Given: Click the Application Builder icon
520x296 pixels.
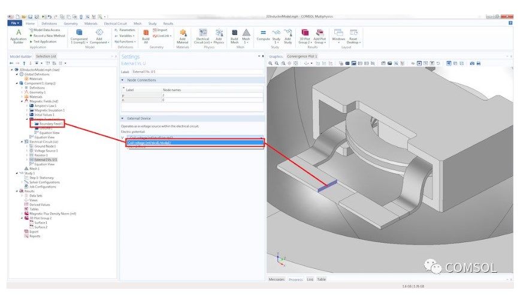Looking at the screenshot, I should 19,32.
